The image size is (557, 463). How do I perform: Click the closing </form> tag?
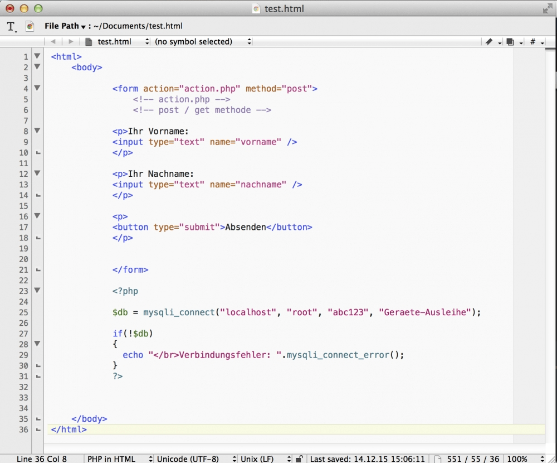(130, 270)
